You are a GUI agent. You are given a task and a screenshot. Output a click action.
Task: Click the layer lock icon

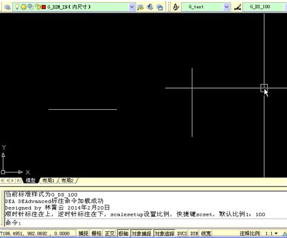pos(38,7)
